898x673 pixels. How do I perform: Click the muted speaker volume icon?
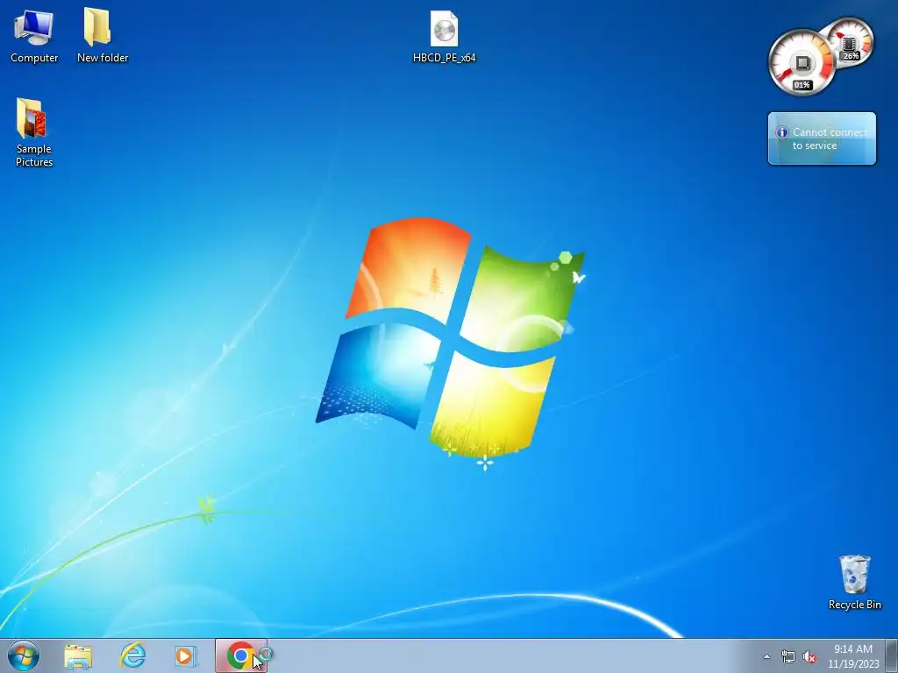click(809, 657)
